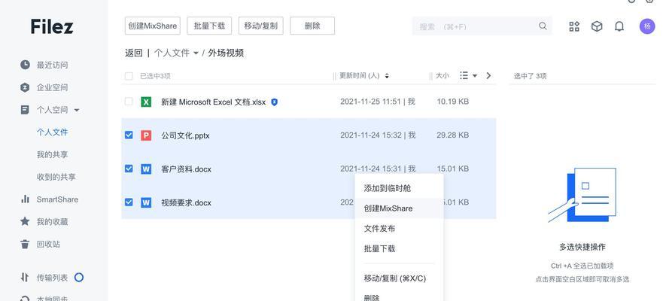663x301 pixels.
Task: Click the 我的收藏 star icon
Action: pyautogui.click(x=25, y=221)
